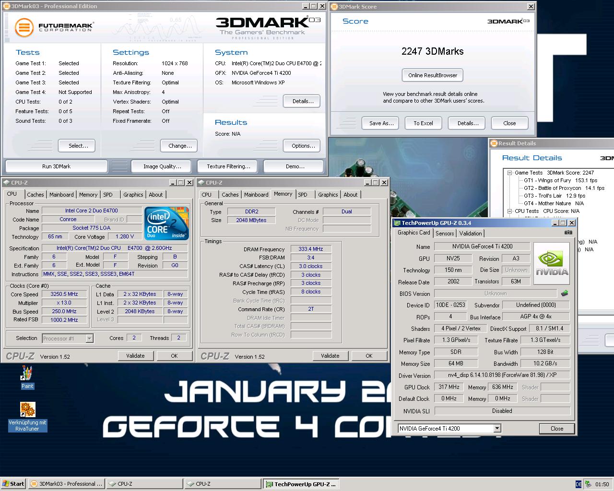Click the Specification field in CPU-Z
This screenshot has width=614, height=491.
115,248
